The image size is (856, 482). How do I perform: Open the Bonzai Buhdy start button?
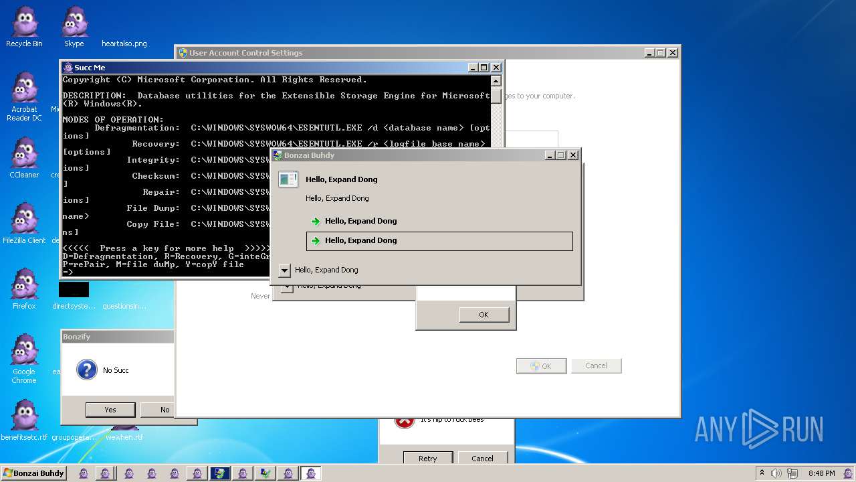[x=33, y=473]
